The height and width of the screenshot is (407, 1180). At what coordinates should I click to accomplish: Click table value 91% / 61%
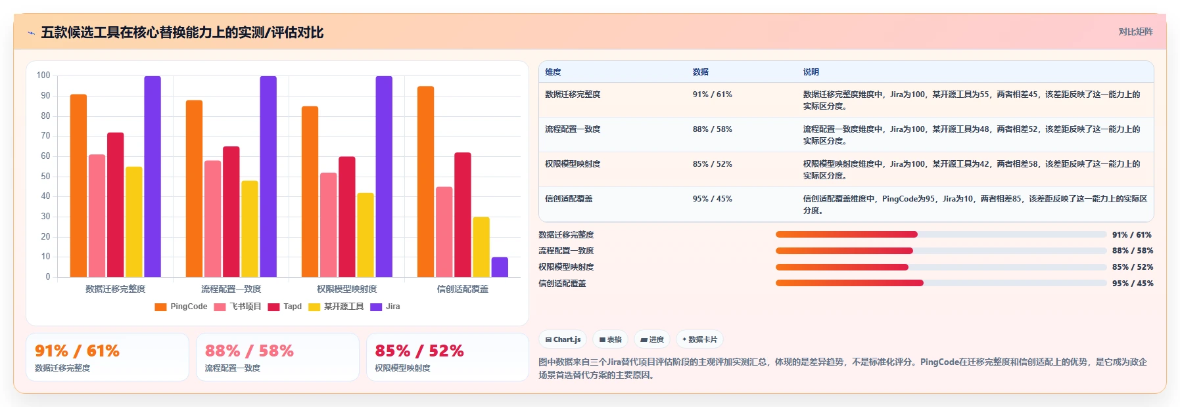pos(712,95)
